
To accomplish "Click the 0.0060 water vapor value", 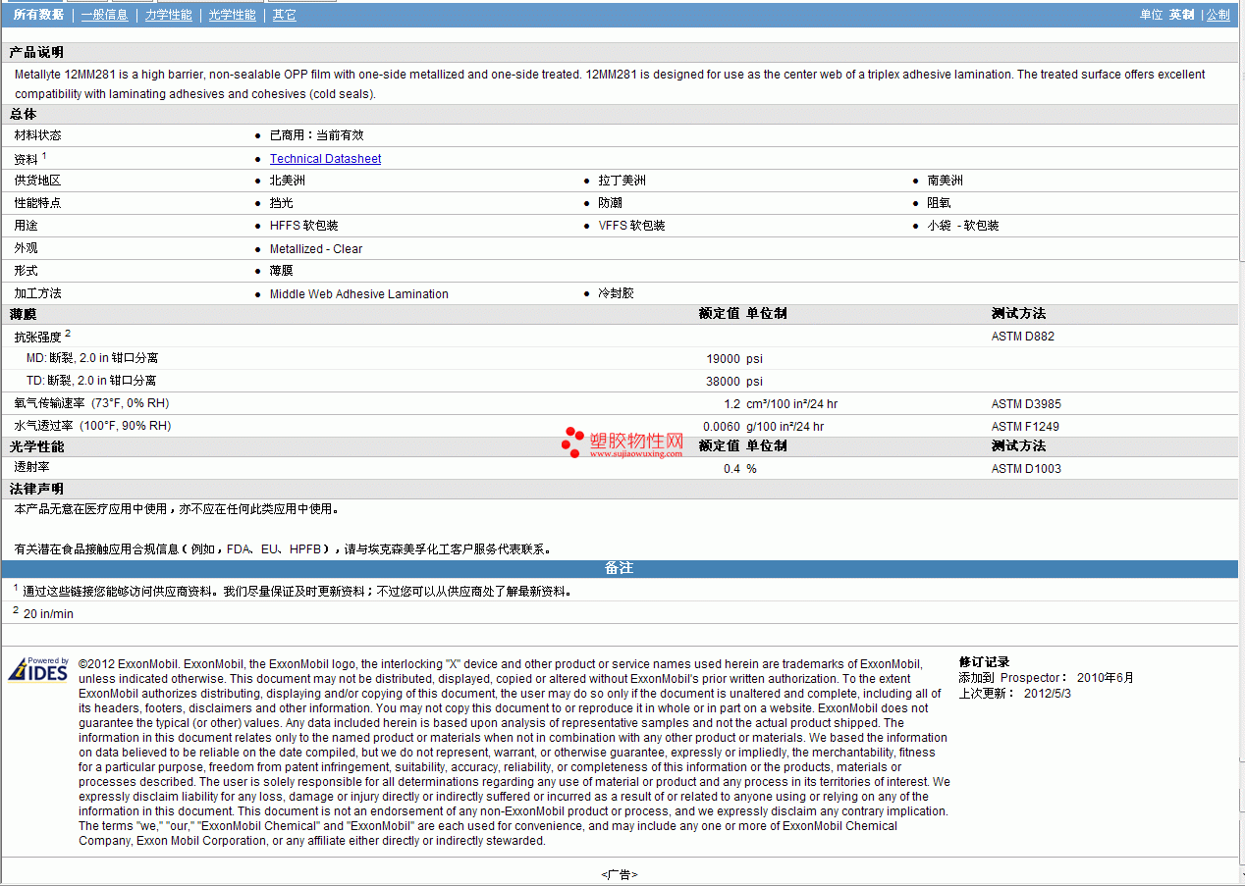I will pos(722,427).
